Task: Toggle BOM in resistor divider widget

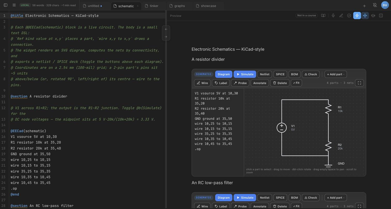Action: pyautogui.click(x=294, y=74)
